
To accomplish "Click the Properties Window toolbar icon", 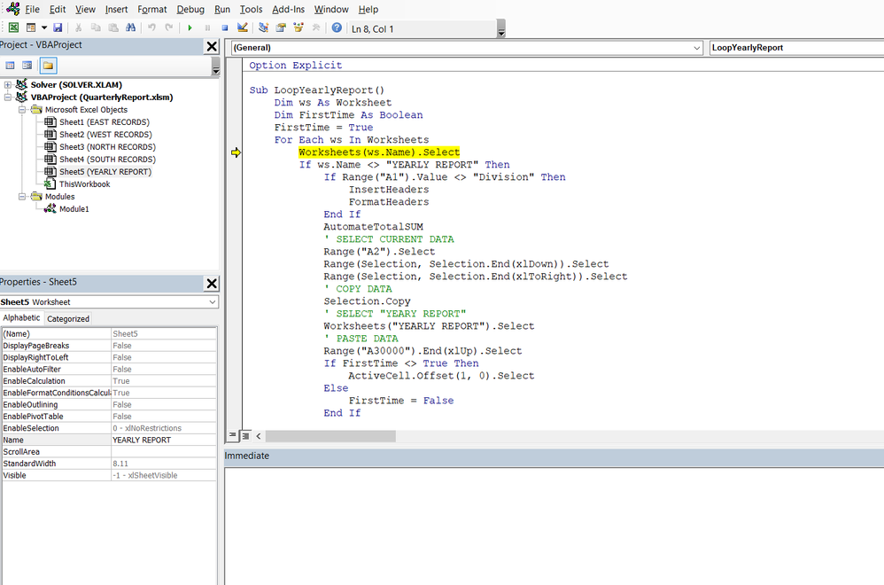I will point(281,28).
